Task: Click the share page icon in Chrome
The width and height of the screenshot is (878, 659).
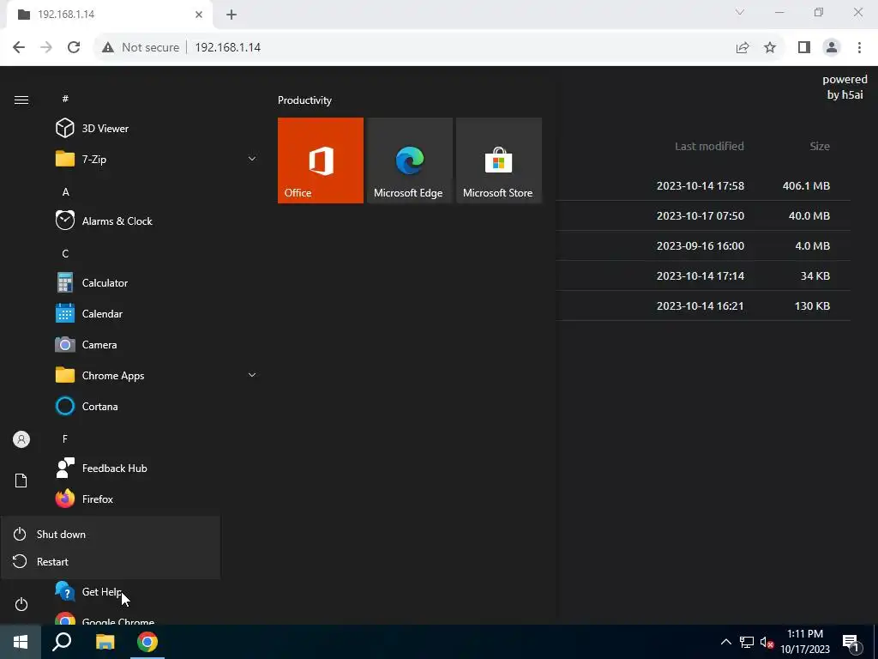Action: pyautogui.click(x=743, y=47)
